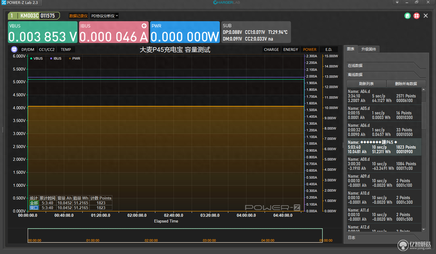Click 02:40:00.0 on the elapsed time axis
Image resolution: width=436 pixels, height=254 pixels.
coord(173,215)
